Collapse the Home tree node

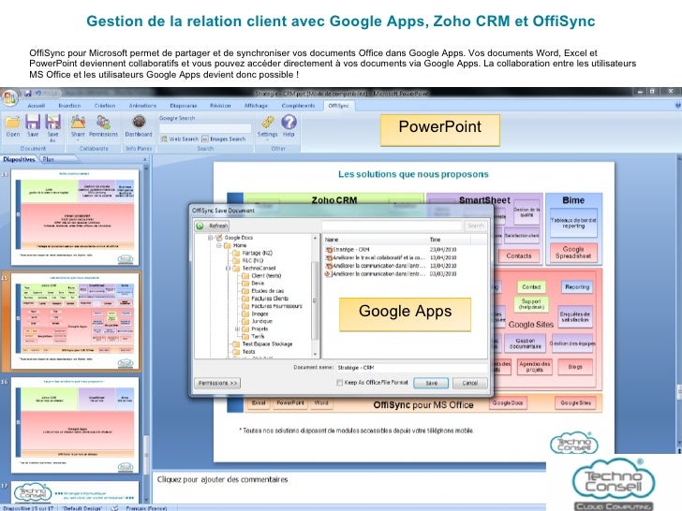(x=219, y=245)
